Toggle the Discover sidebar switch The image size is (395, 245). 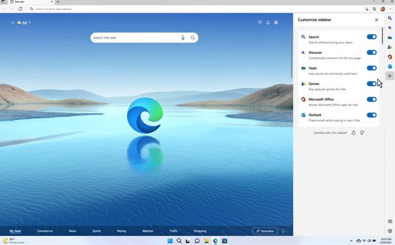371,52
